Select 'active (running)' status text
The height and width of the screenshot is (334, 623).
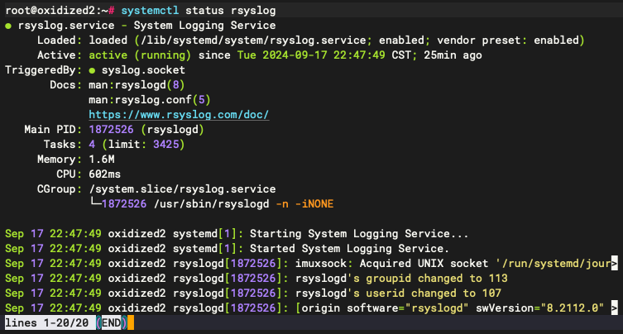coord(140,55)
